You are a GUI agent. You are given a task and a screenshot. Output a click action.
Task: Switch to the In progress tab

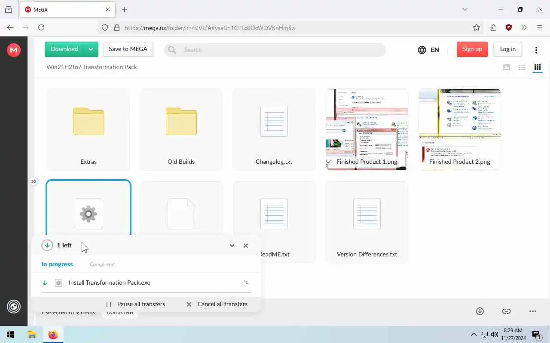tap(57, 265)
